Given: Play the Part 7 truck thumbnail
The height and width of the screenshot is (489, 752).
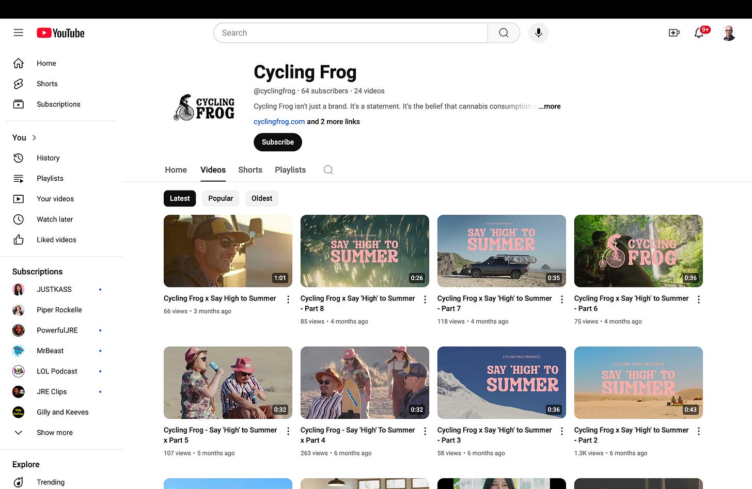Looking at the screenshot, I should click(502, 251).
